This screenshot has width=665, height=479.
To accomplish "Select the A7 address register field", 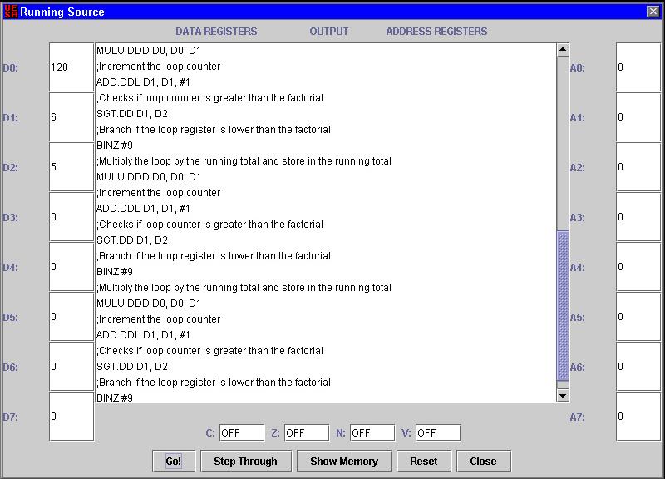I will [x=638, y=417].
